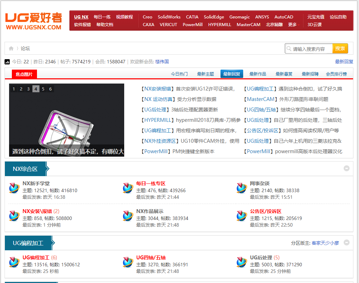Open thread 3轴后处理配置器更新
Image resolution: width=359 pixels, height=283 pixels.
194,110
